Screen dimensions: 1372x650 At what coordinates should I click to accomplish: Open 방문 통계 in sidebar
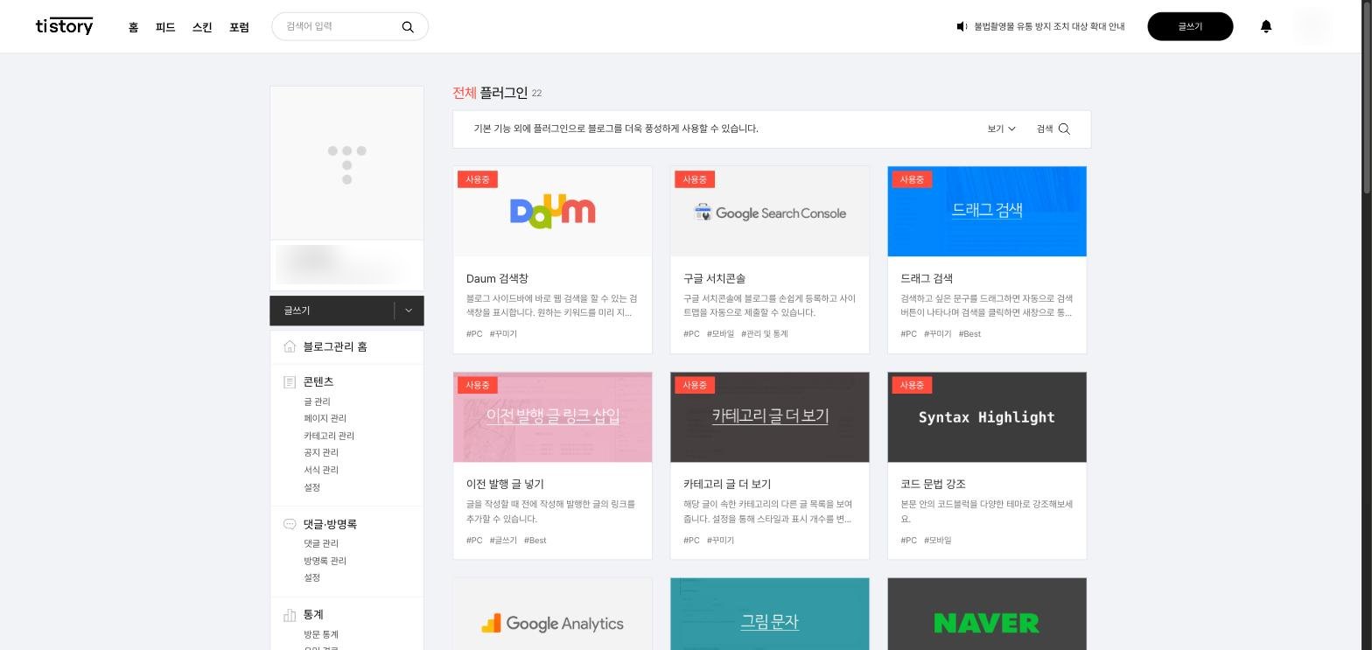coord(321,634)
